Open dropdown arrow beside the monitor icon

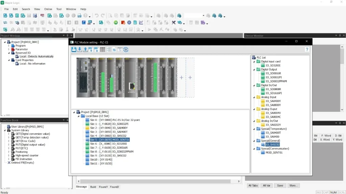coord(94,23)
